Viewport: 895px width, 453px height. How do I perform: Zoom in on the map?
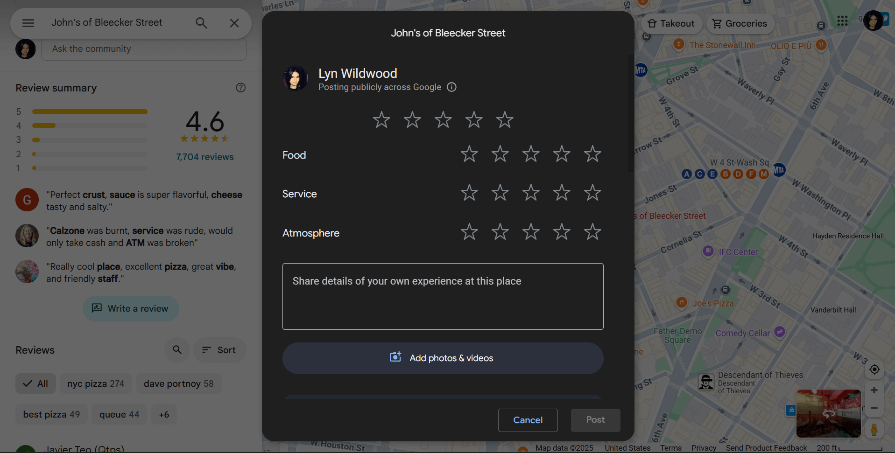(x=874, y=390)
